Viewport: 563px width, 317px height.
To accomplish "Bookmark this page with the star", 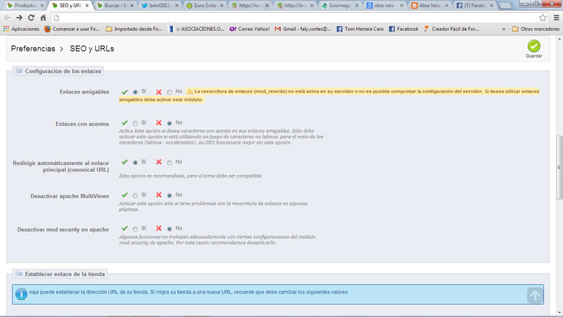I will coord(543,18).
